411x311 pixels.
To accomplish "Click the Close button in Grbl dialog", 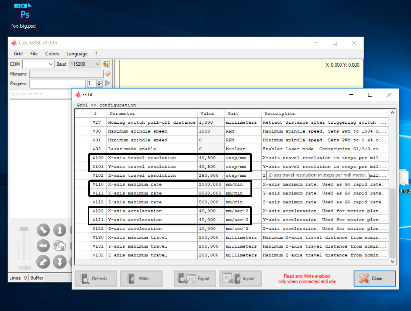I will coord(375,278).
